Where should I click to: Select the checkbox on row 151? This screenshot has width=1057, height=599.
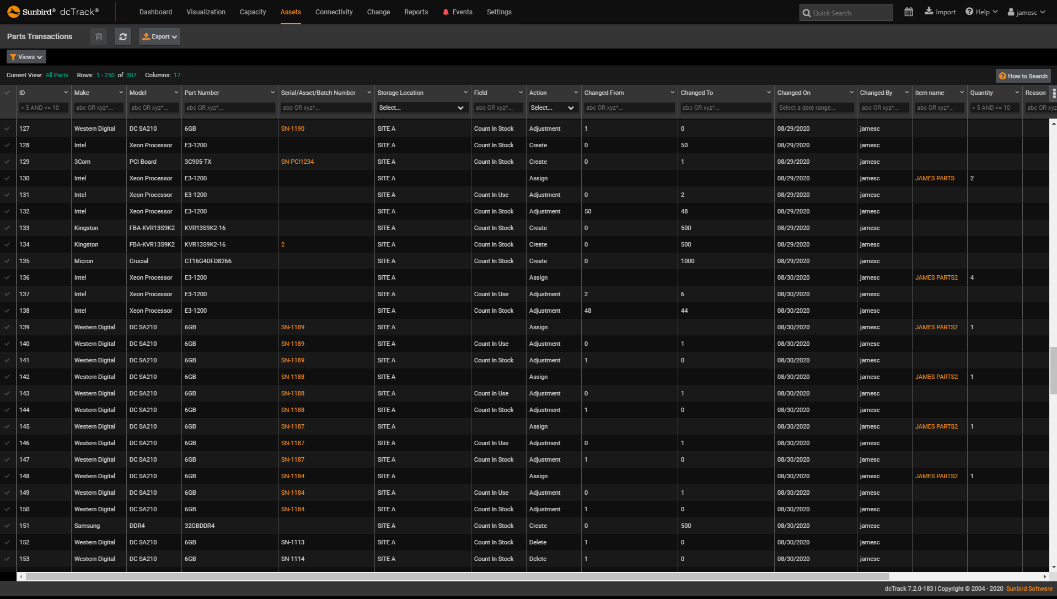tap(7, 526)
